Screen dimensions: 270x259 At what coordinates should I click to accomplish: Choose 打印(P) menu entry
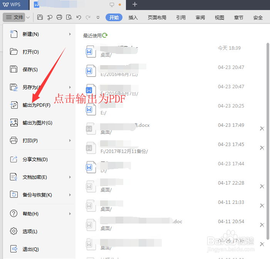(39, 140)
